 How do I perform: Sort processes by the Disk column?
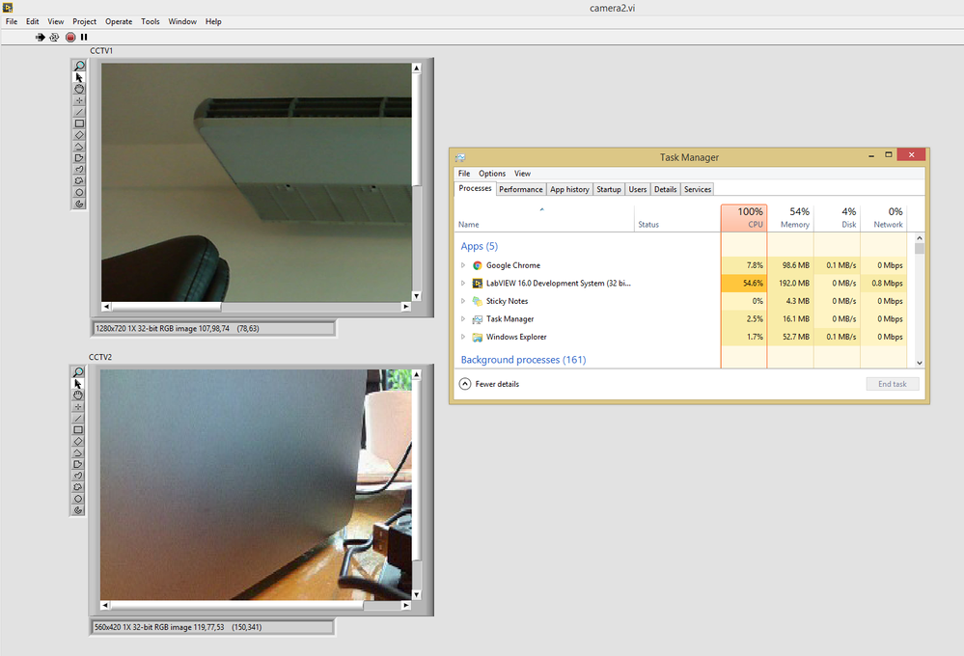pos(837,218)
